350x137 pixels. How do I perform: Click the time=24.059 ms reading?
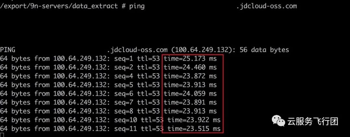pyautogui.click(x=190, y=94)
